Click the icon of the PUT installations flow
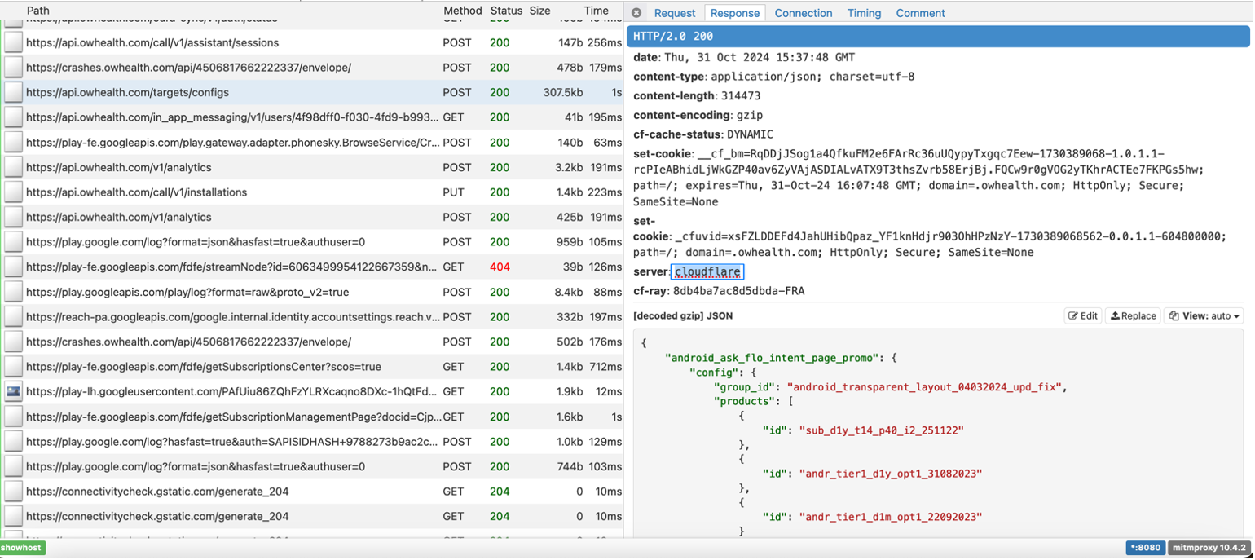 point(13,192)
